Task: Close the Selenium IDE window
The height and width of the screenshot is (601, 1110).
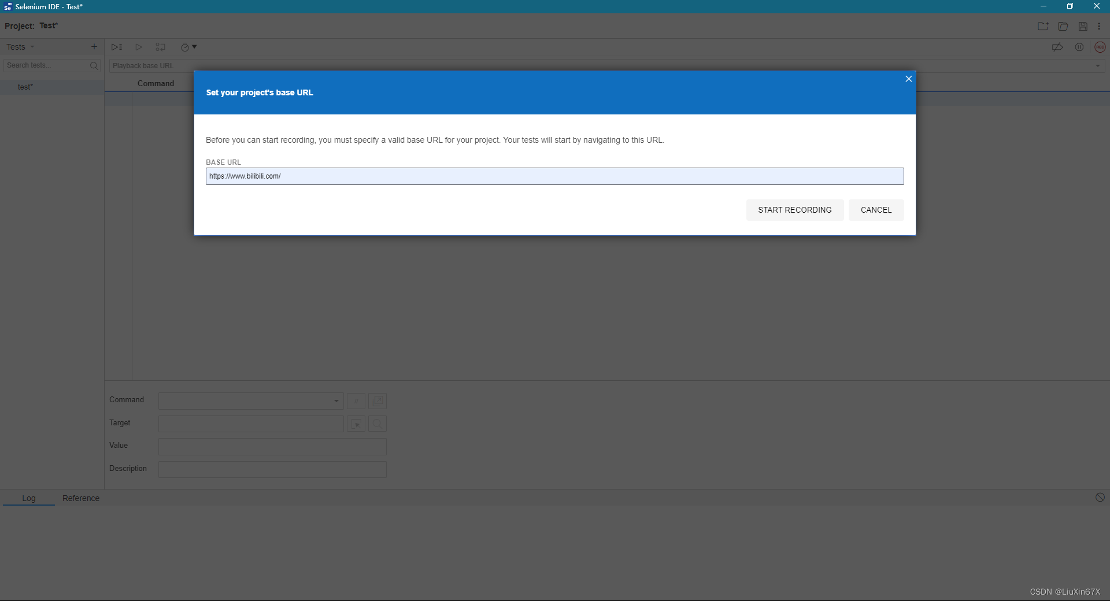Action: (x=1097, y=6)
